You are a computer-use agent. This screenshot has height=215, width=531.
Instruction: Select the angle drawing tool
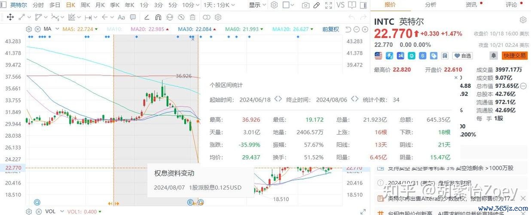[146, 17]
